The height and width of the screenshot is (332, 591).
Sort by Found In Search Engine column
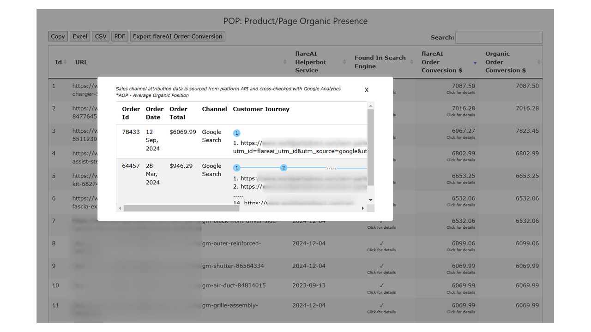[412, 62]
